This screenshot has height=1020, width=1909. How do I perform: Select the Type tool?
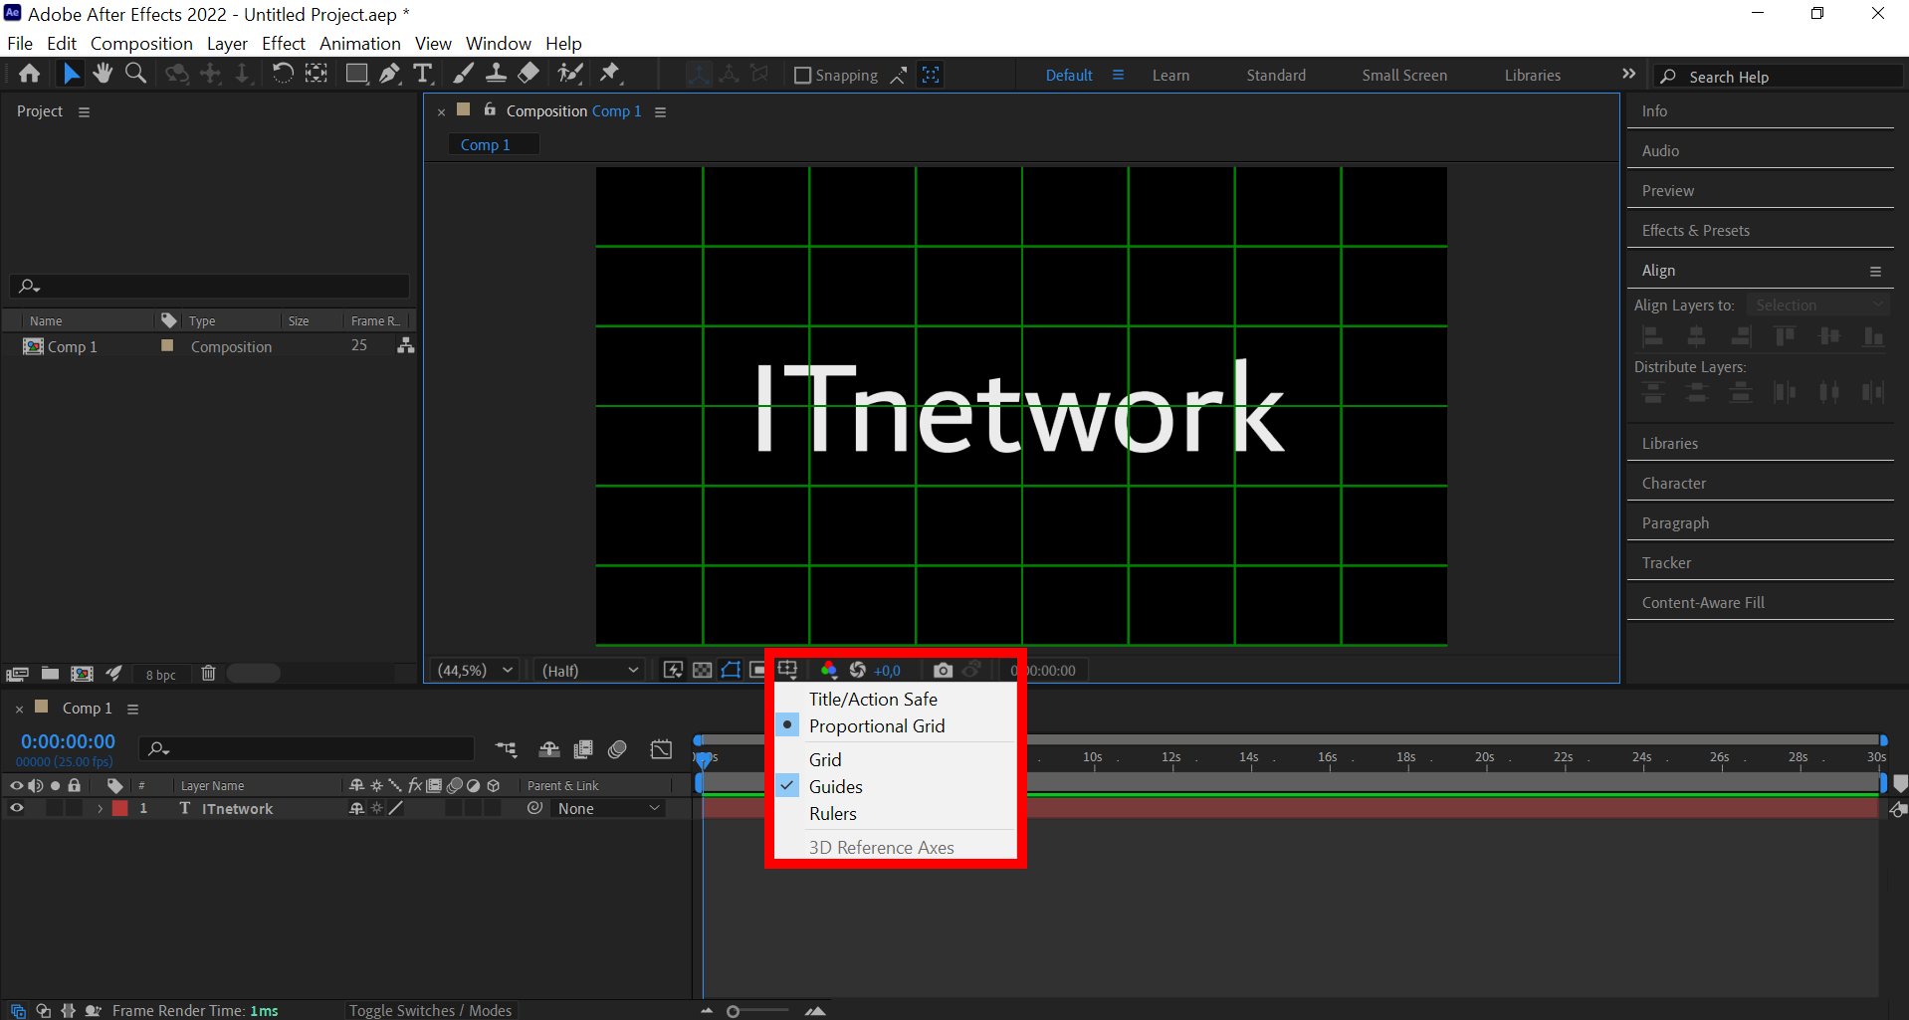point(423,73)
